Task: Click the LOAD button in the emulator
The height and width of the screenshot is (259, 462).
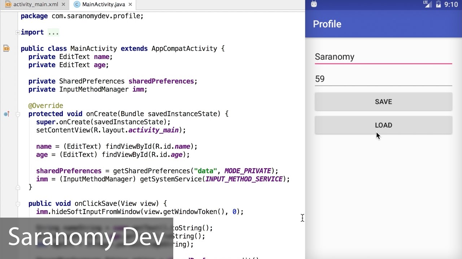Action: tap(383, 125)
